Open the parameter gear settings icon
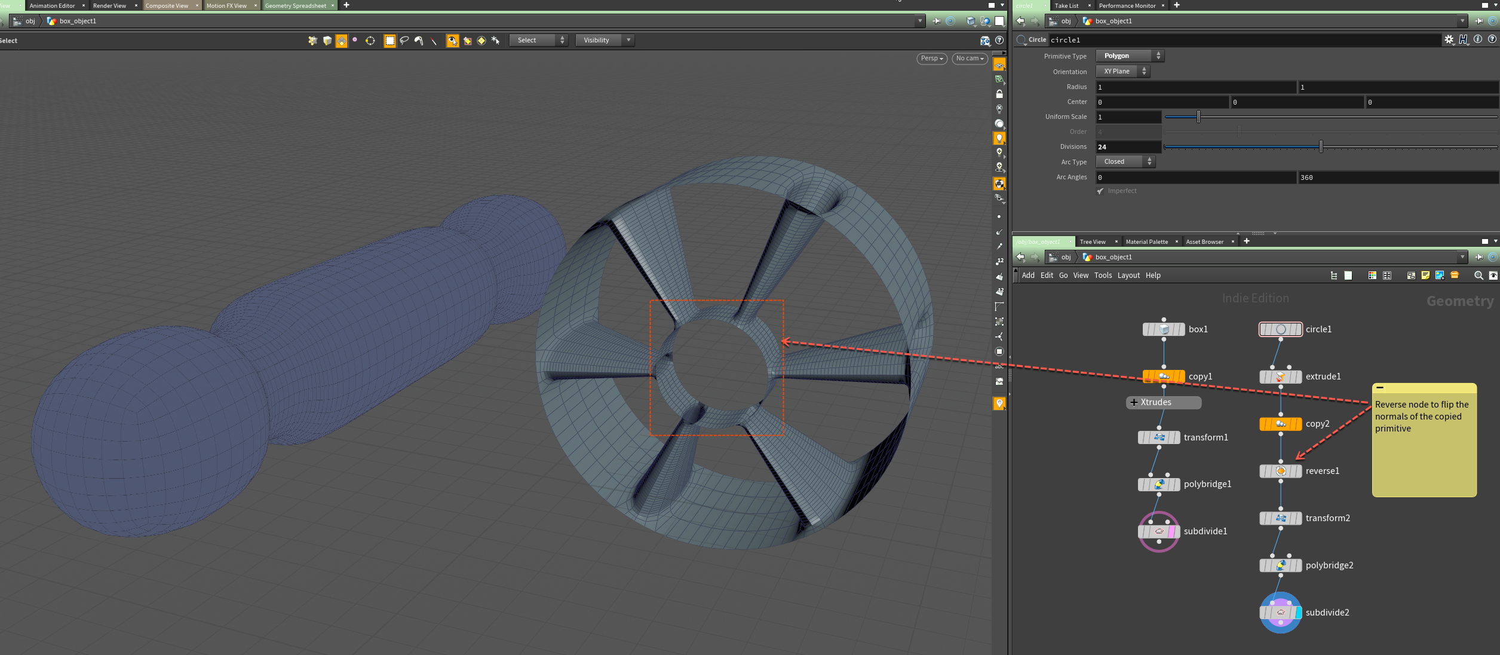 [x=1449, y=39]
